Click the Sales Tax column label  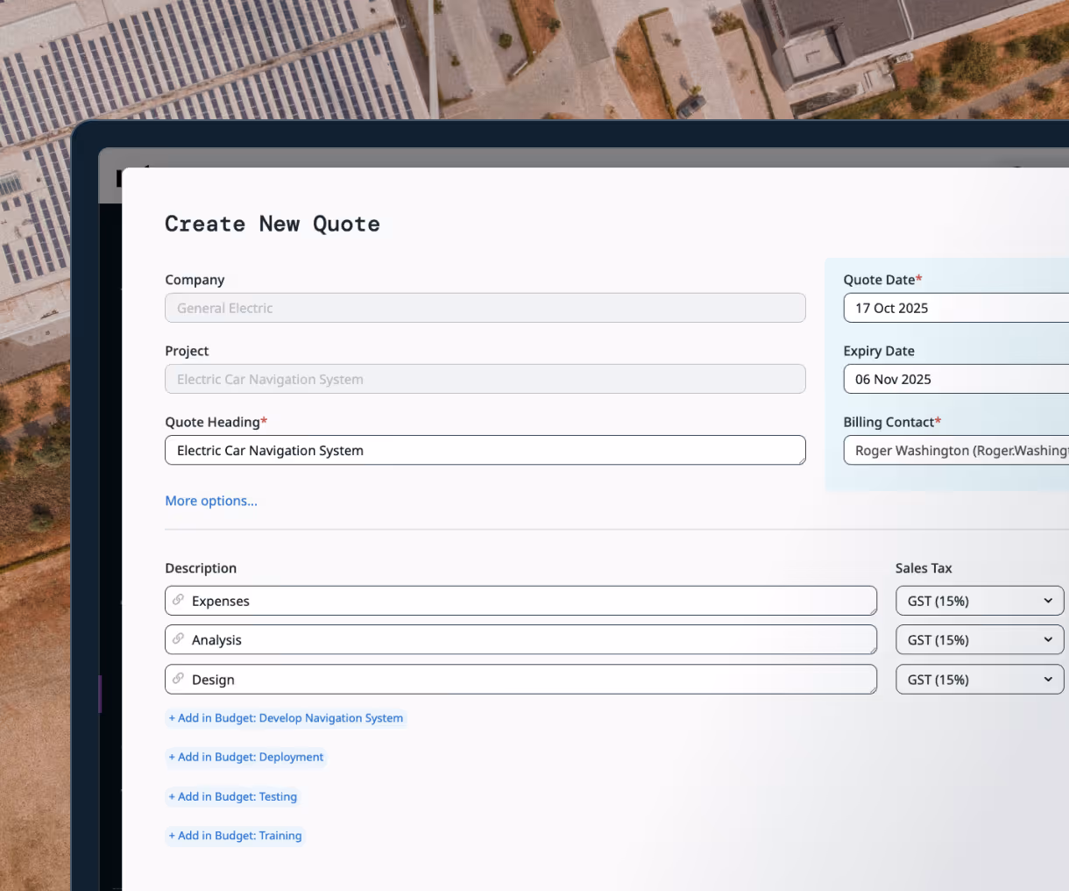click(x=924, y=568)
